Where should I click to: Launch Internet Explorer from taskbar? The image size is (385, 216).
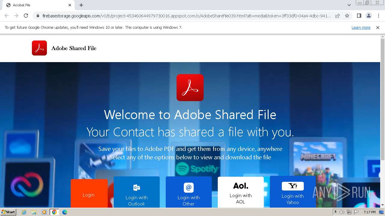[x=24, y=212]
